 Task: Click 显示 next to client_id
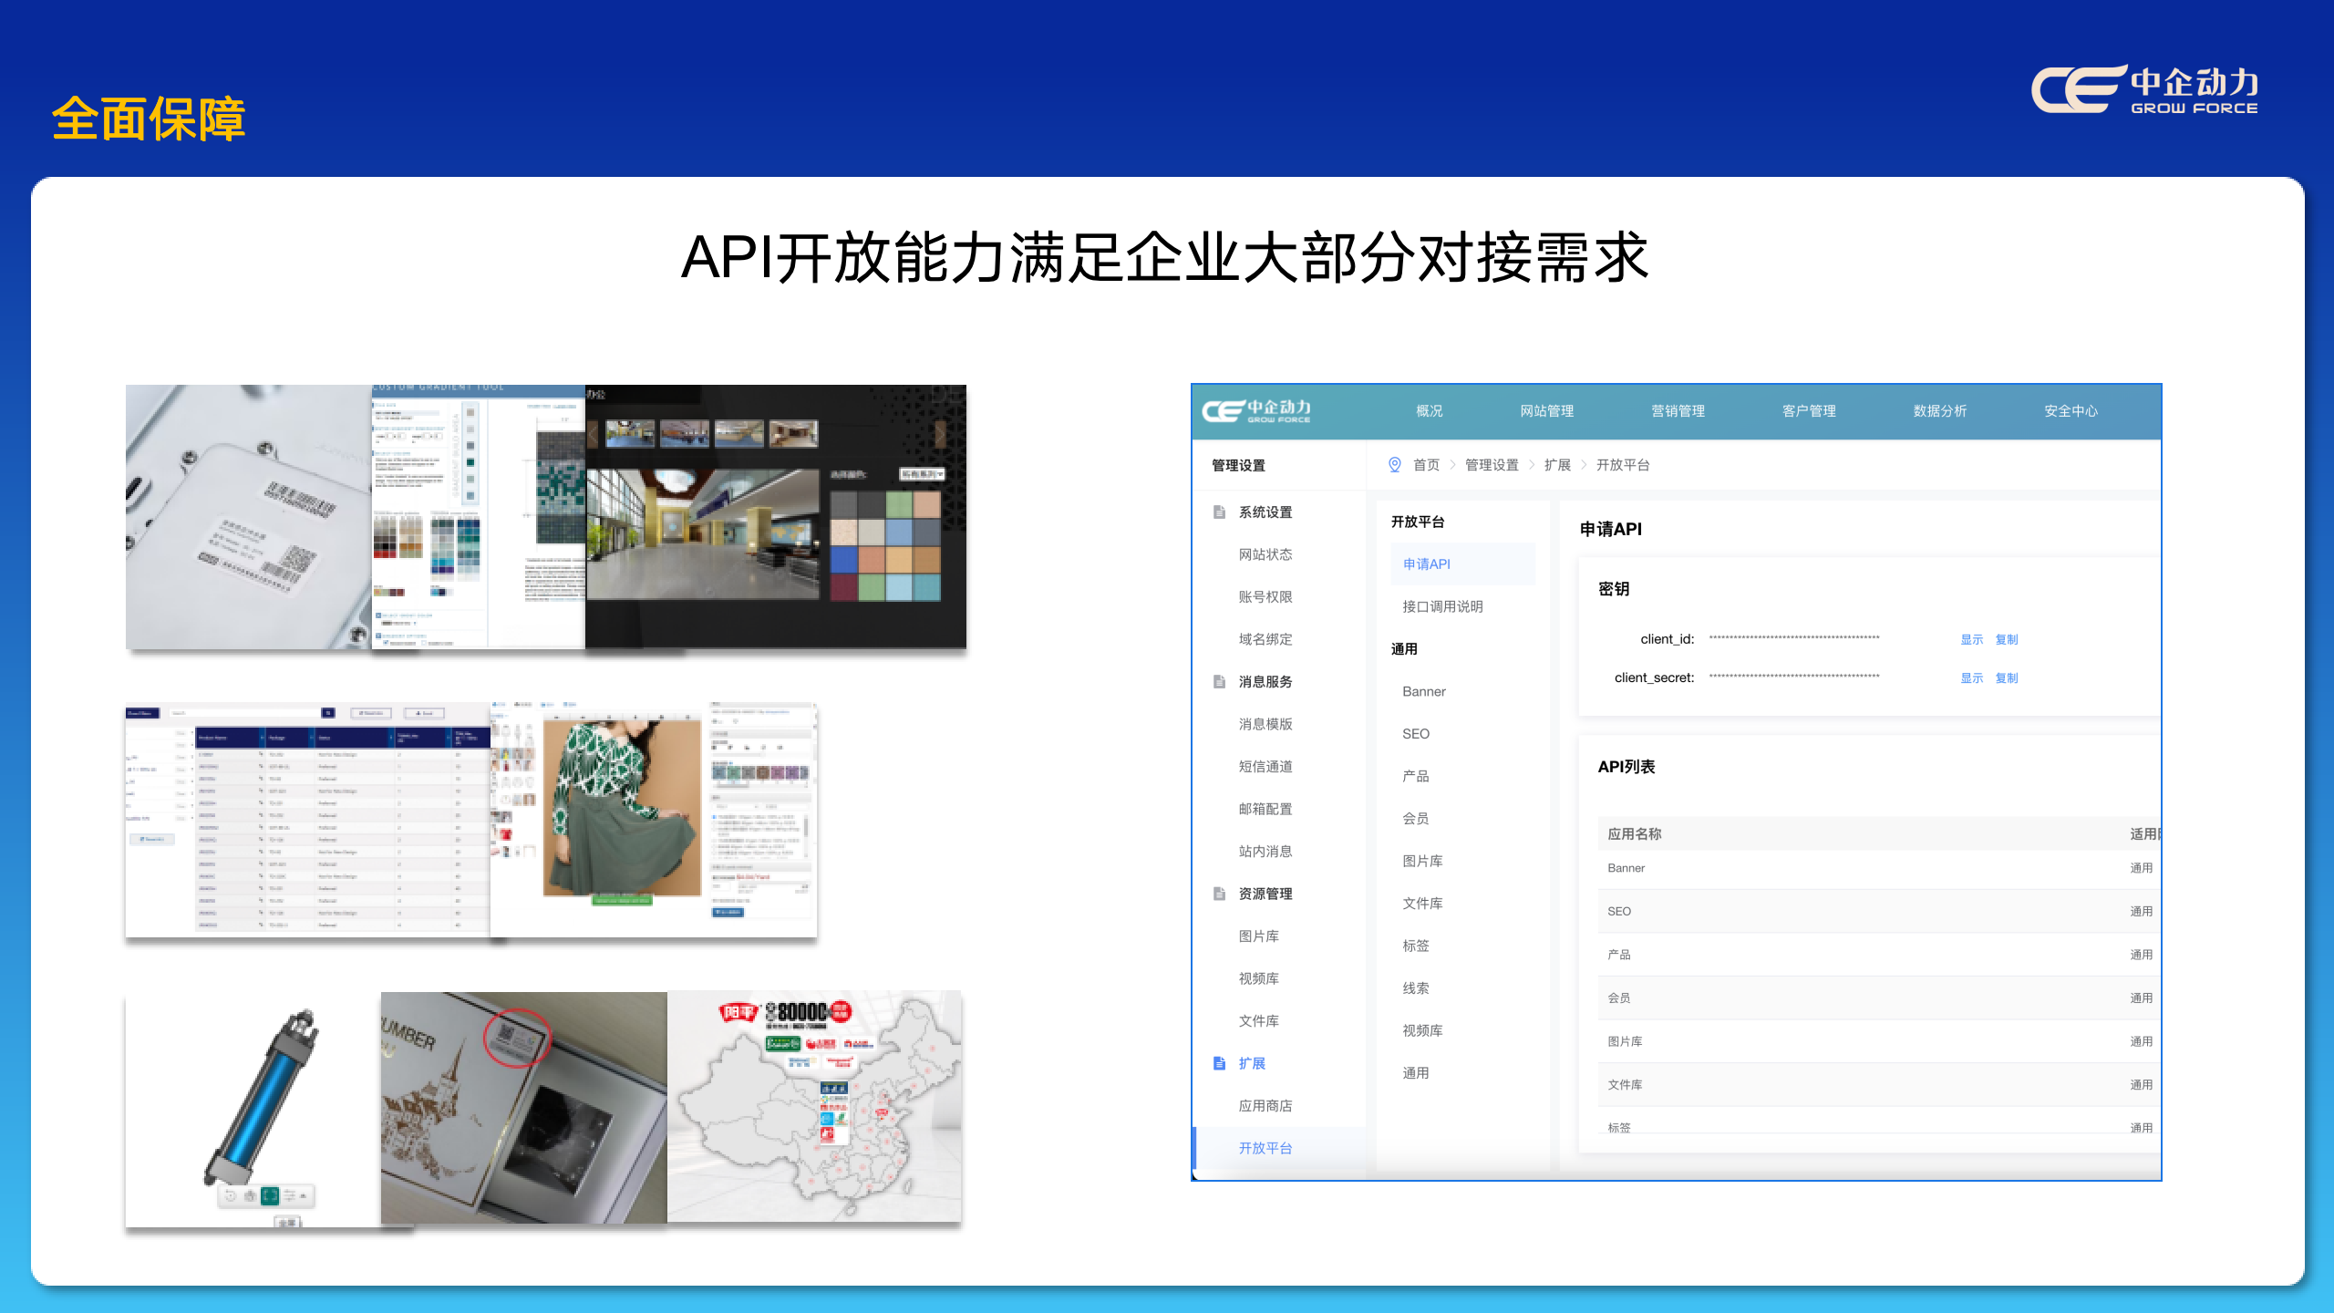coord(1971,640)
